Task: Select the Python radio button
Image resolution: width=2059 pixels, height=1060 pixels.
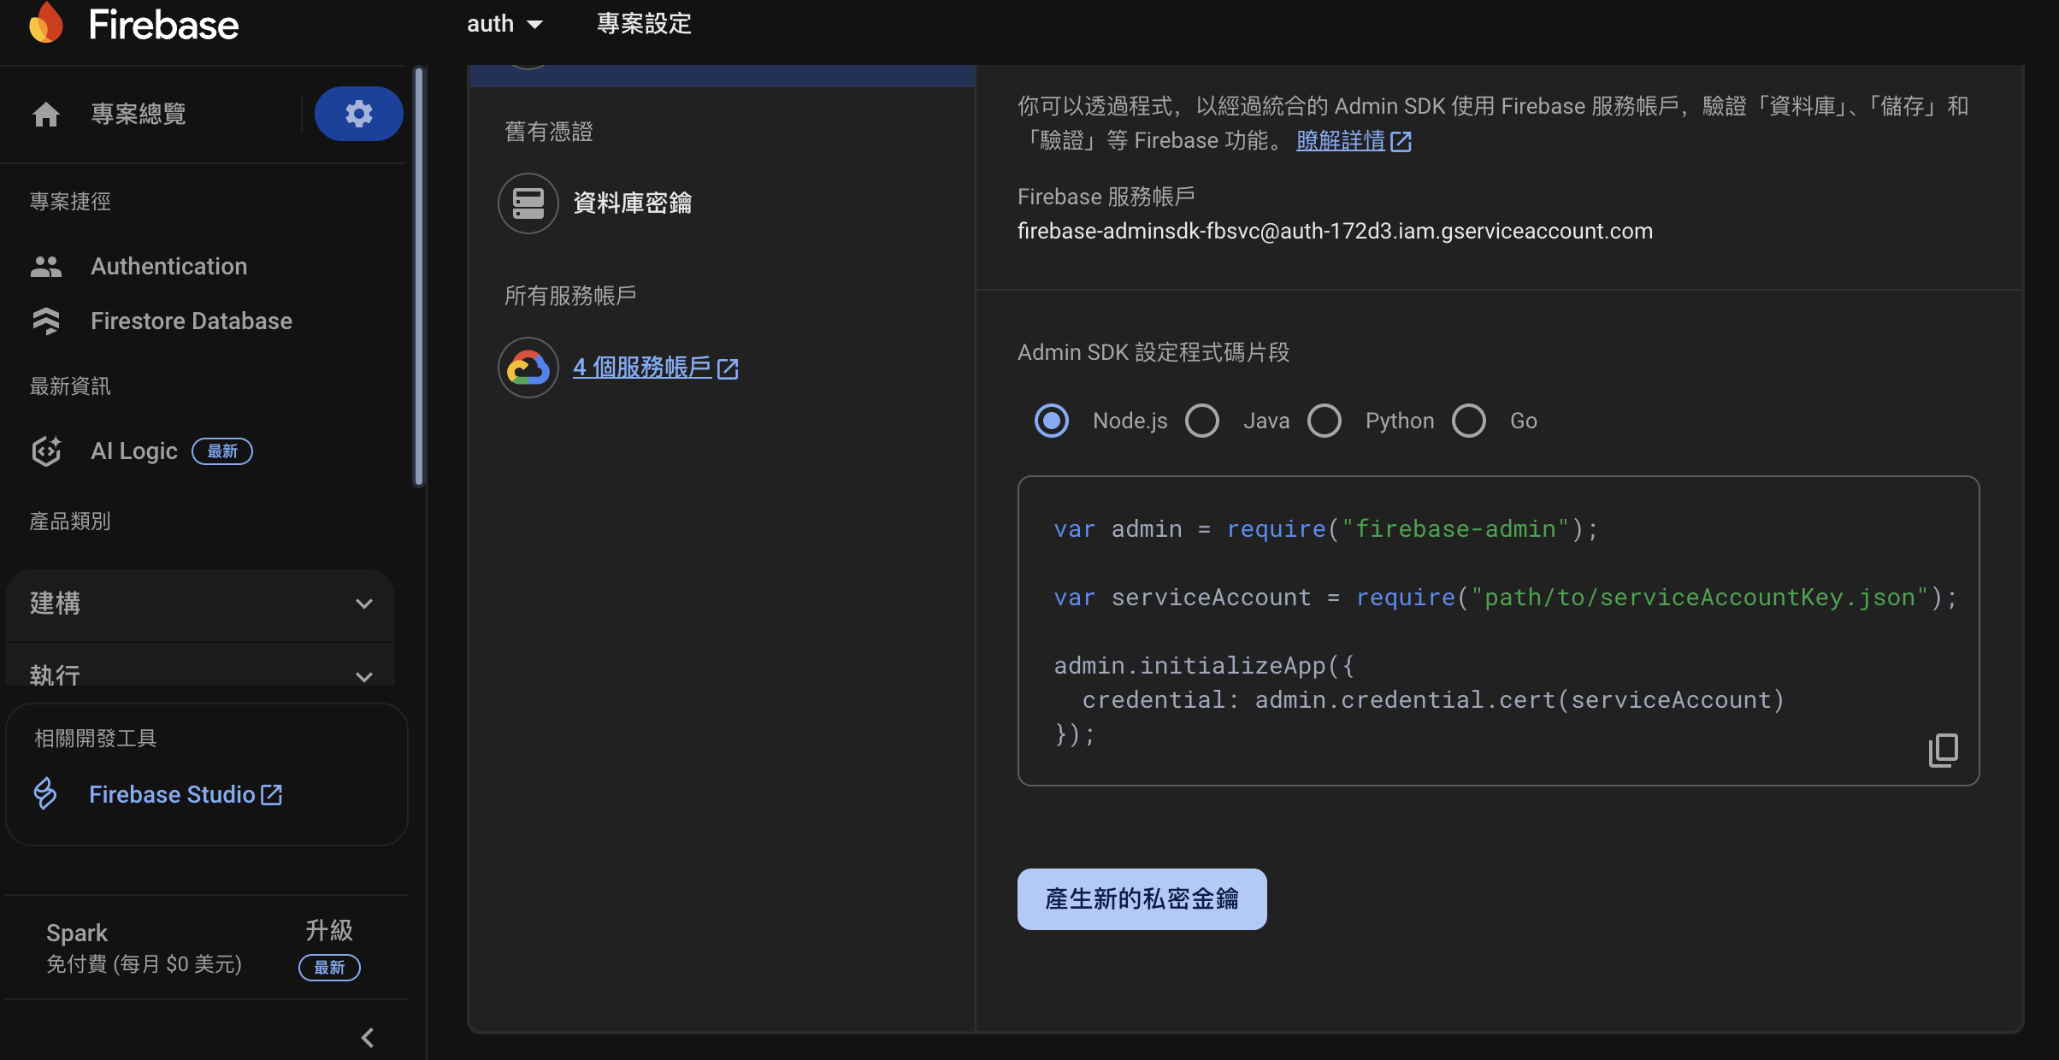Action: click(x=1324, y=421)
